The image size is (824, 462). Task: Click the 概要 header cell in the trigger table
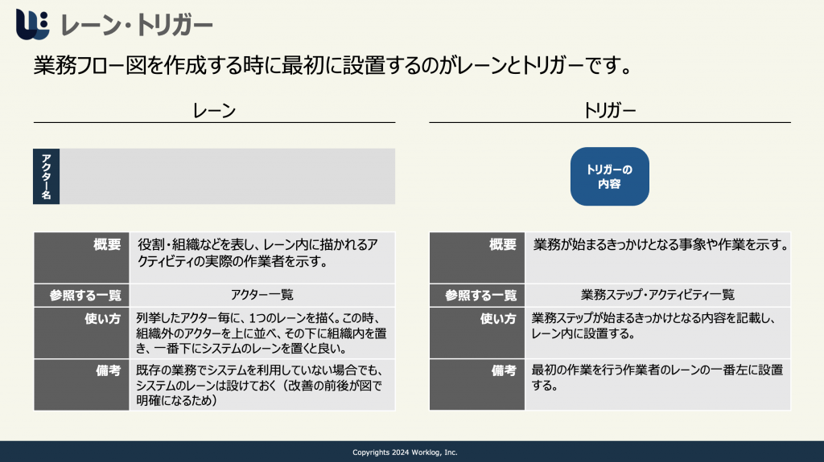pyautogui.click(x=477, y=258)
